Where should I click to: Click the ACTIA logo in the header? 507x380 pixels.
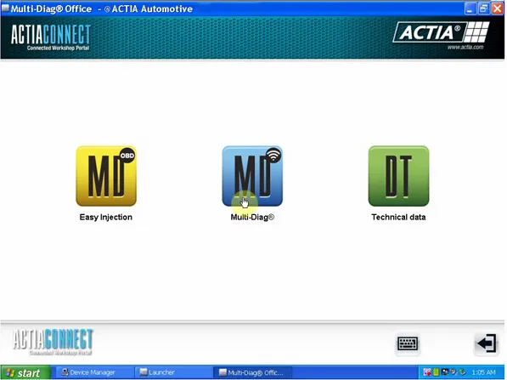pos(441,32)
